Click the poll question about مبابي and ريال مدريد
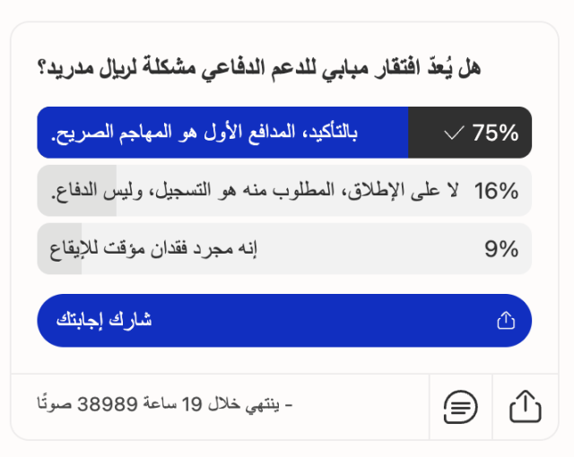The width and height of the screenshot is (574, 457). 259,67
